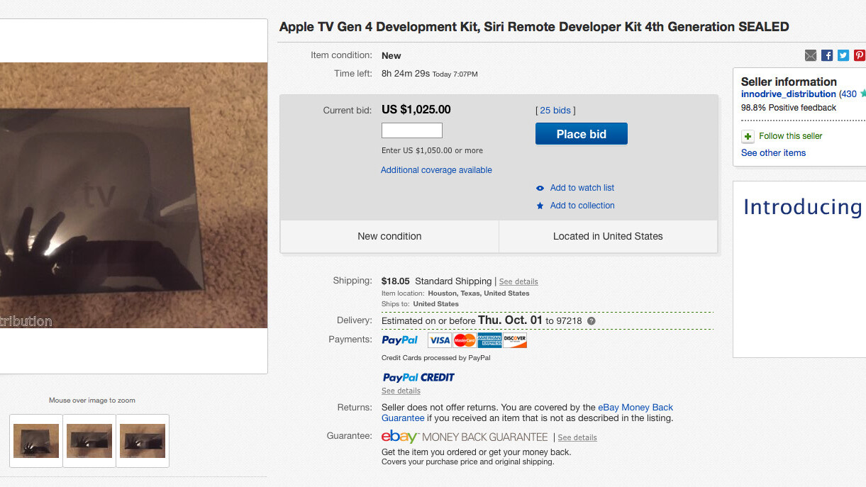Select the third product thumbnail

coord(143,440)
